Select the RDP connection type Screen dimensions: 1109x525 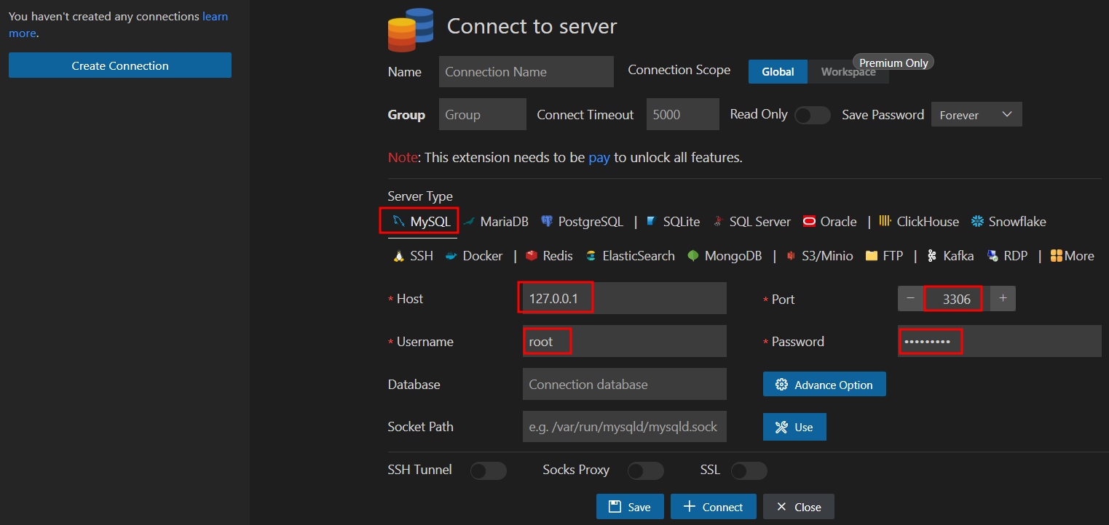pos(1007,256)
